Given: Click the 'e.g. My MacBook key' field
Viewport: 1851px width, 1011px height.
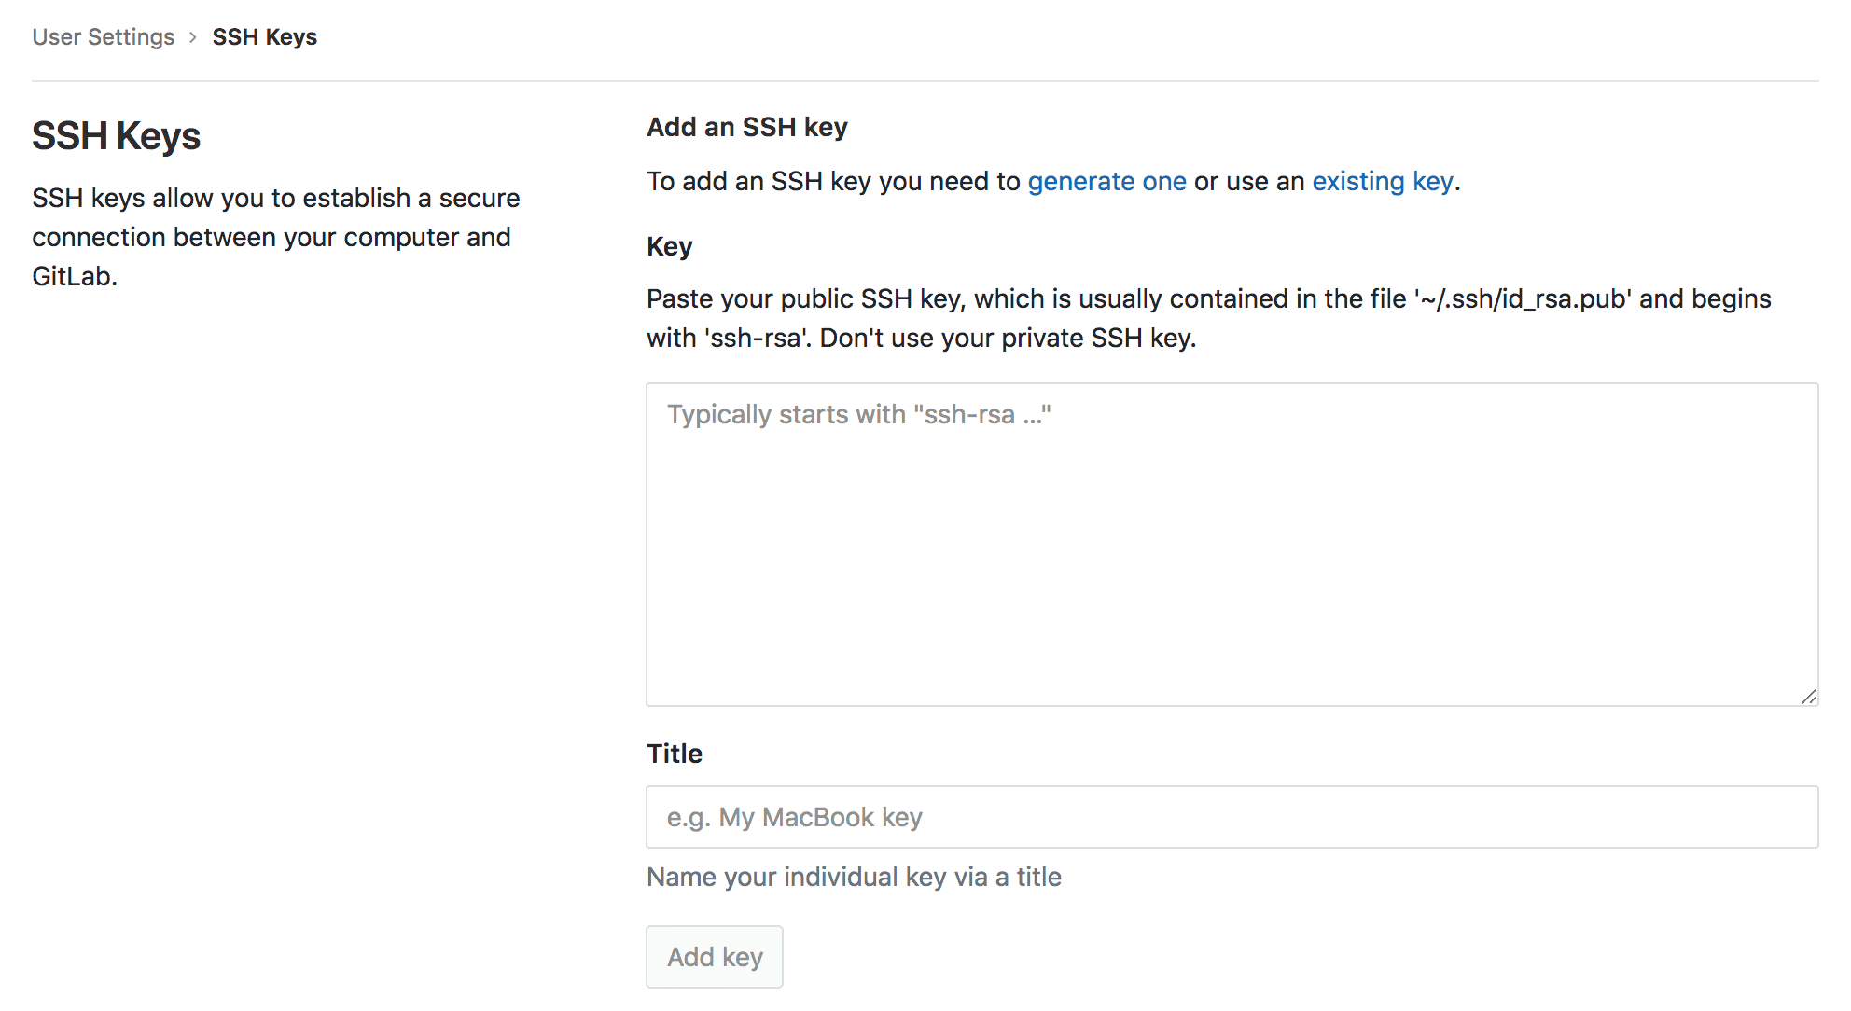Looking at the screenshot, I should (x=1230, y=817).
